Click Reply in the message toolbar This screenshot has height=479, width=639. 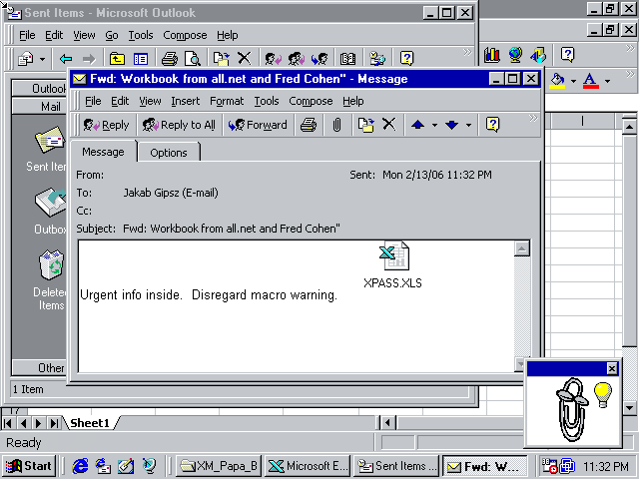click(x=106, y=125)
